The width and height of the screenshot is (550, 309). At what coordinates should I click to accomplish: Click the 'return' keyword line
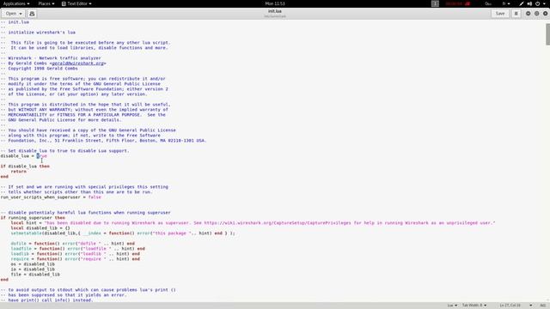19,172
